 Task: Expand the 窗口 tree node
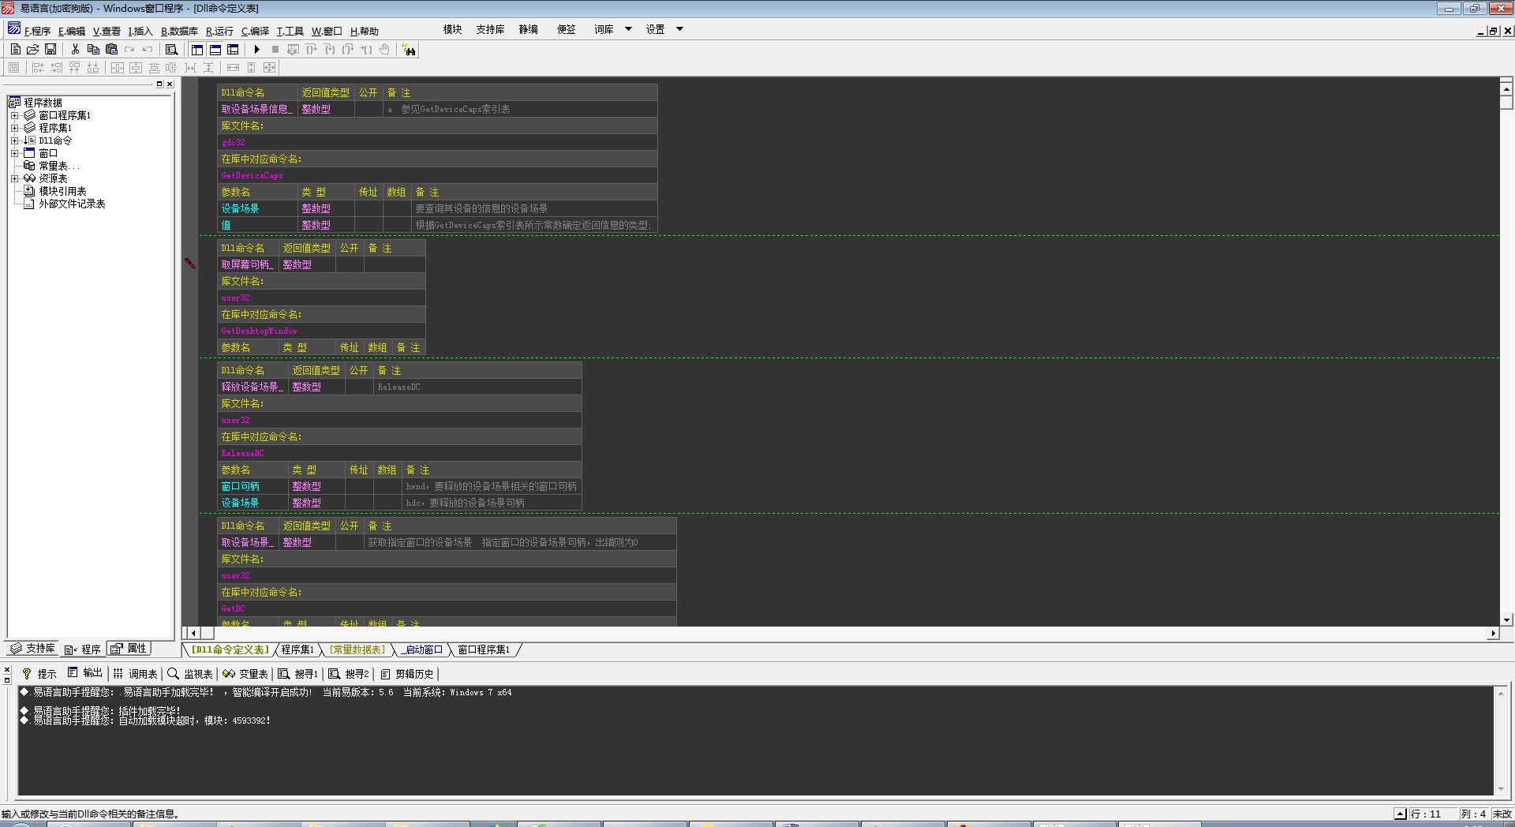14,153
